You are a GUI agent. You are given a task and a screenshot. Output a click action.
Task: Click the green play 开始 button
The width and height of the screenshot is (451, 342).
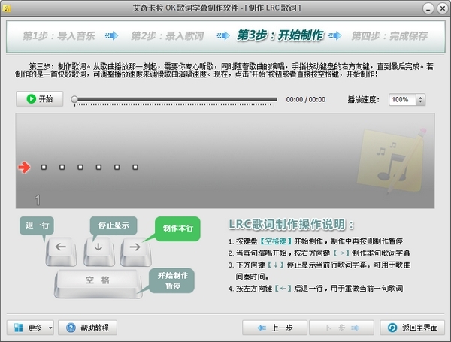tap(39, 99)
